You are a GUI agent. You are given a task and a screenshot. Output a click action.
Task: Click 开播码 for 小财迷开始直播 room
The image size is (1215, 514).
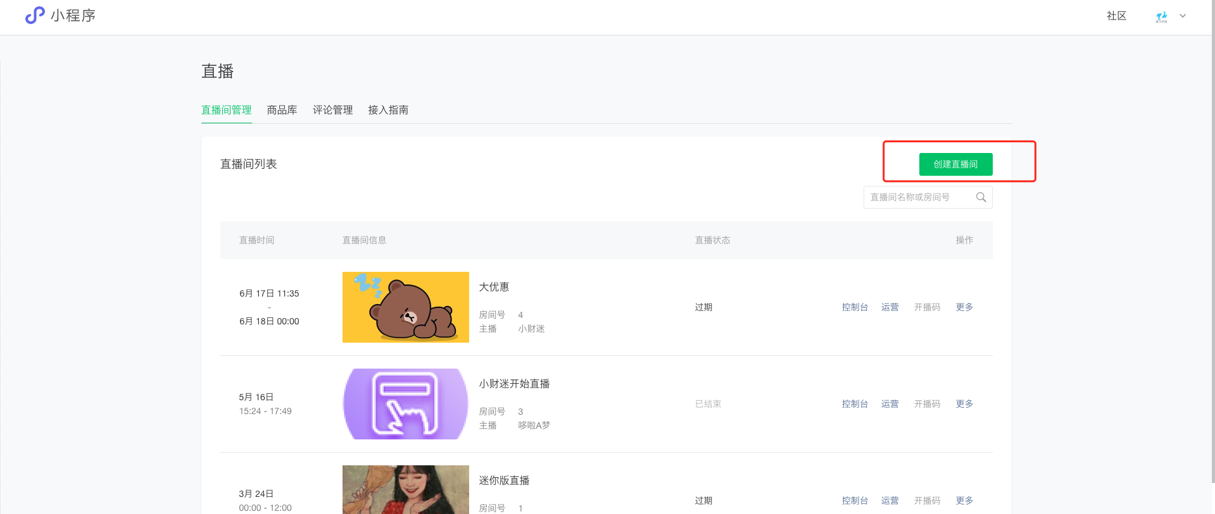(927, 404)
